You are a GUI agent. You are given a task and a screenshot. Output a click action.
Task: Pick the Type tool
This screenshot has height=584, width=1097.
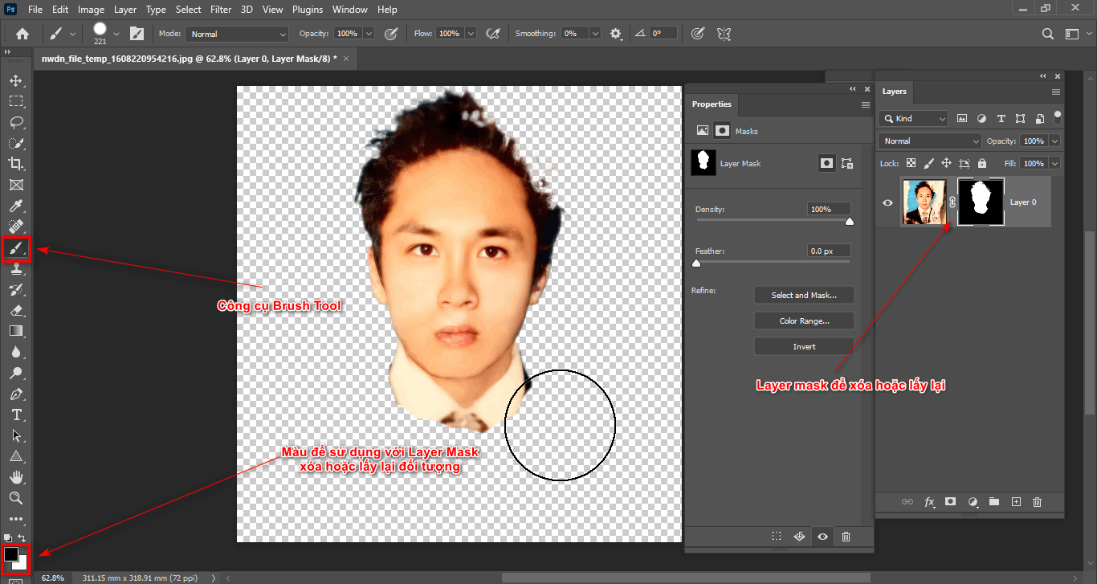pyautogui.click(x=17, y=415)
